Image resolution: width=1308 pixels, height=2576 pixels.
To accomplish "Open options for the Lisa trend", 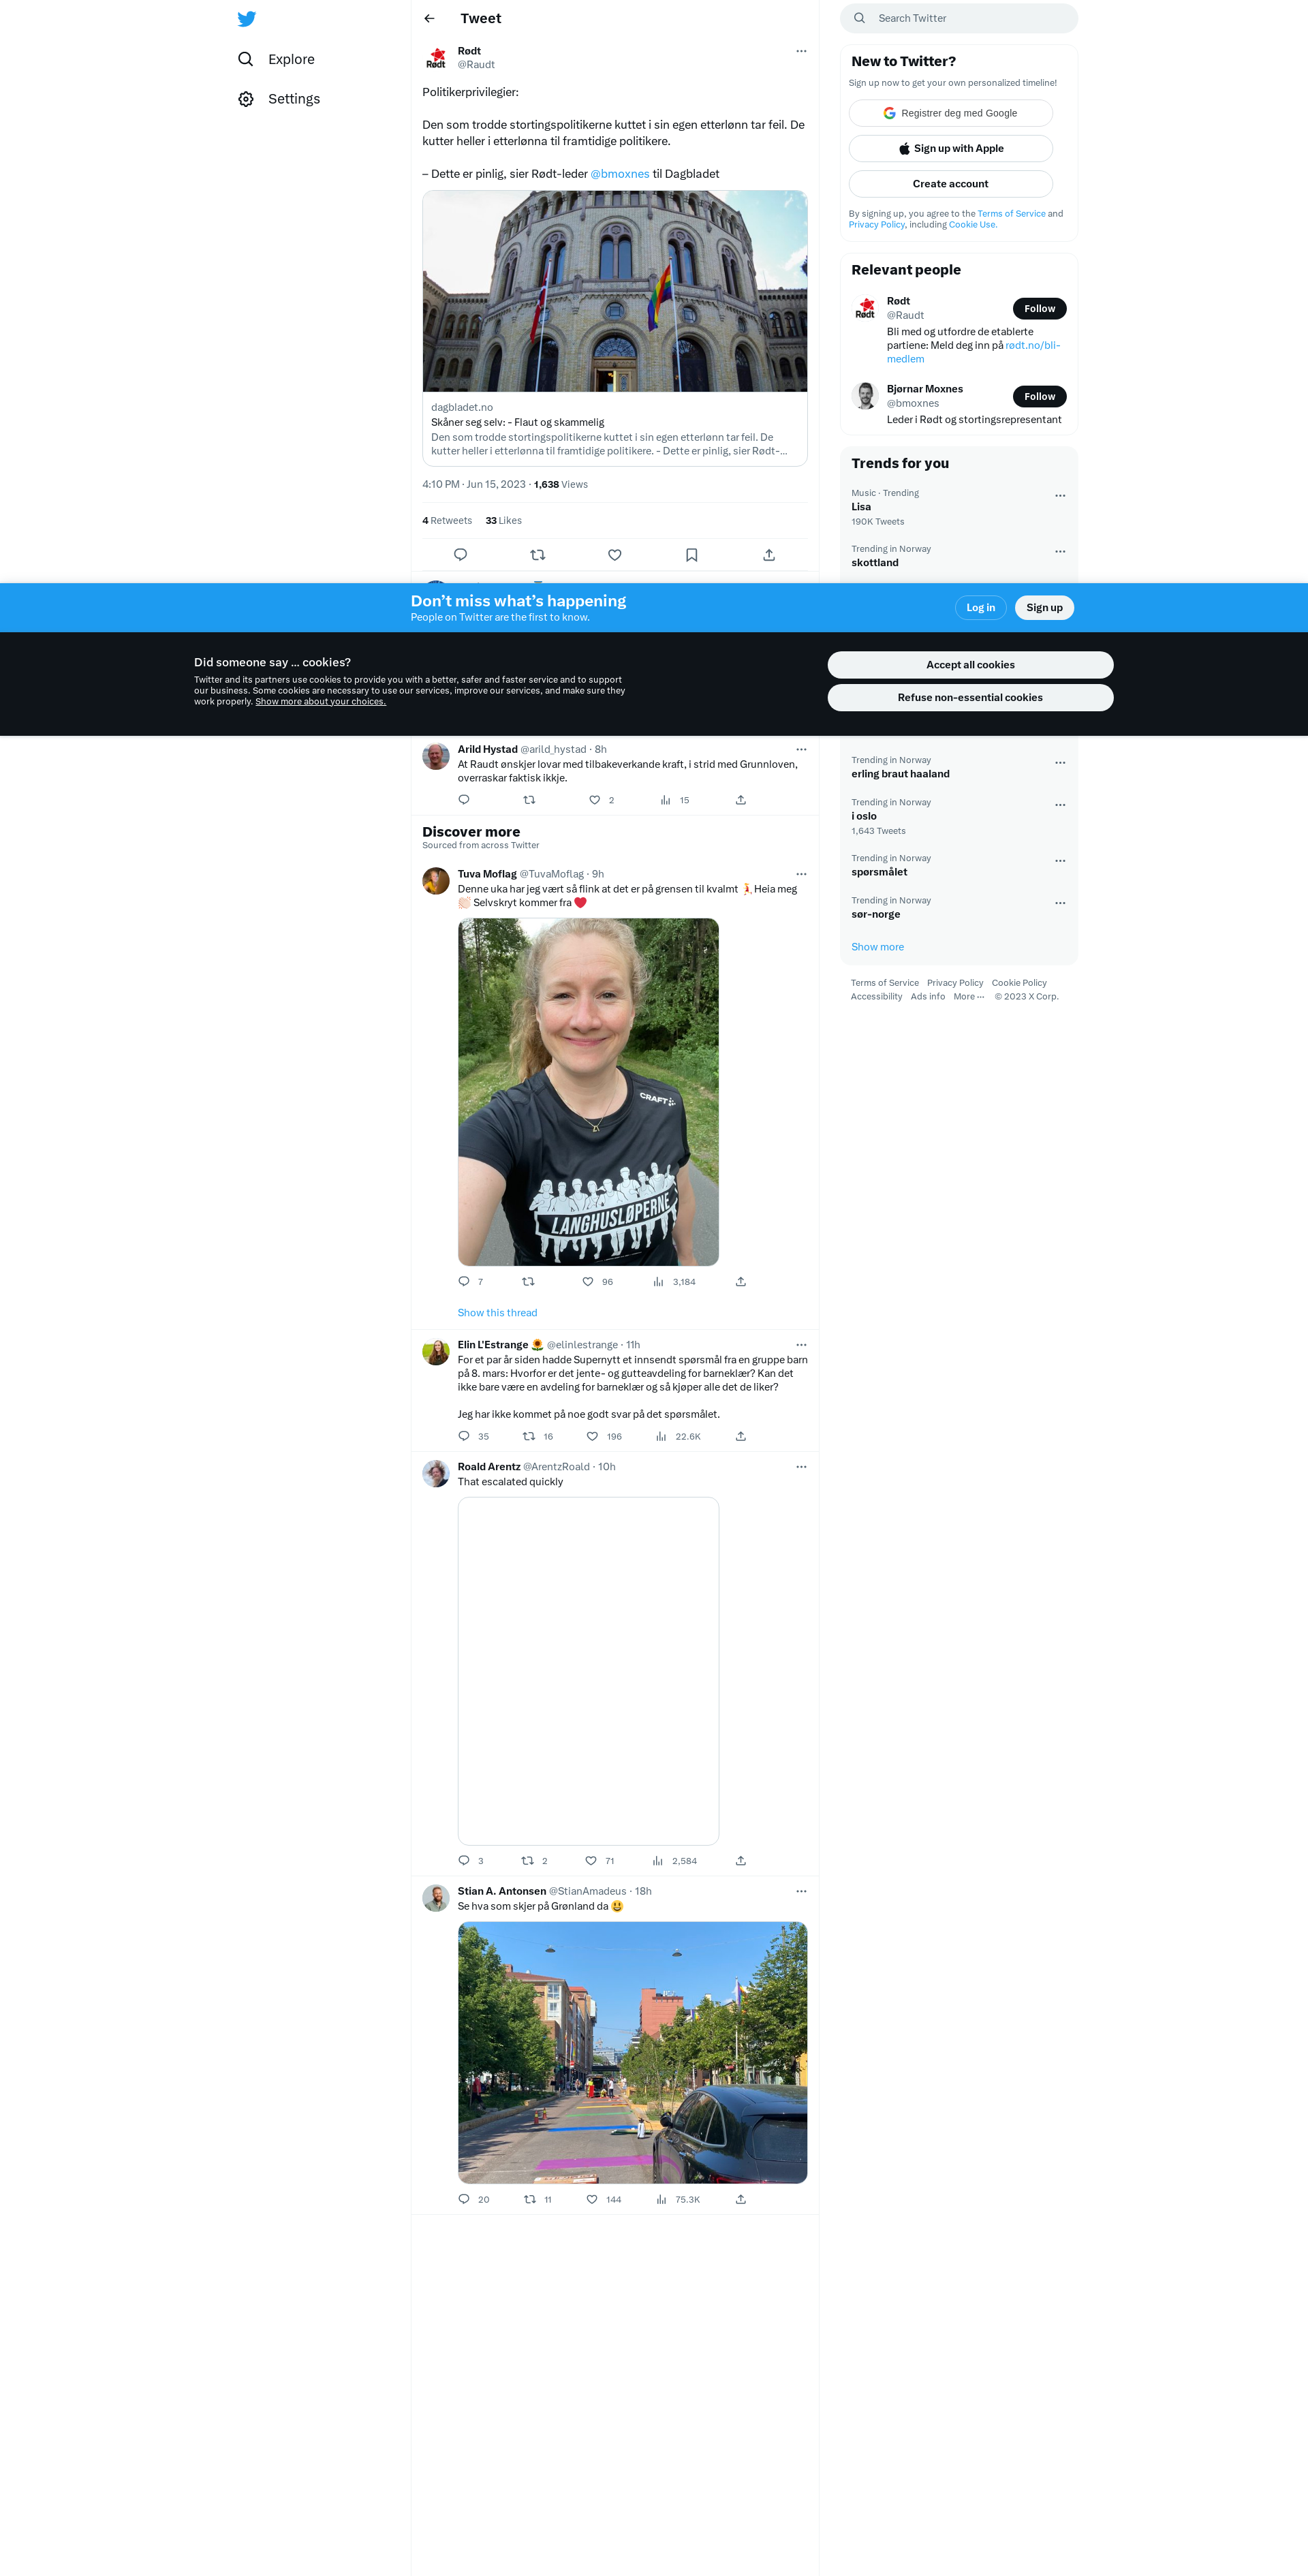I will click(x=1060, y=496).
